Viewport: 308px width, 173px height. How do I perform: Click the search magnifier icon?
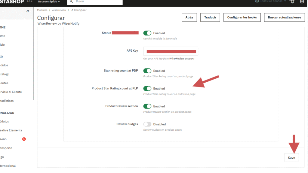(71, 2)
